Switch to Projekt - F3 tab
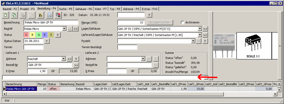The width and height of the screenshot is (284, 104). pos(27,9)
